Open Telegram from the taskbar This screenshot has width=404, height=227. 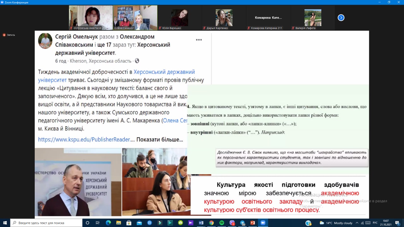(242, 223)
